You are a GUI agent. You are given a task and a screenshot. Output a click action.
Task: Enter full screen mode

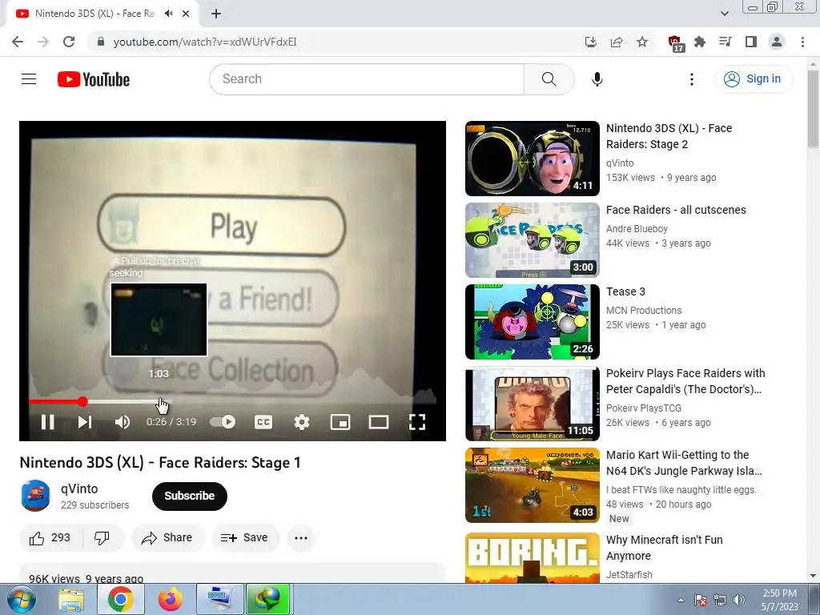pyautogui.click(x=416, y=422)
